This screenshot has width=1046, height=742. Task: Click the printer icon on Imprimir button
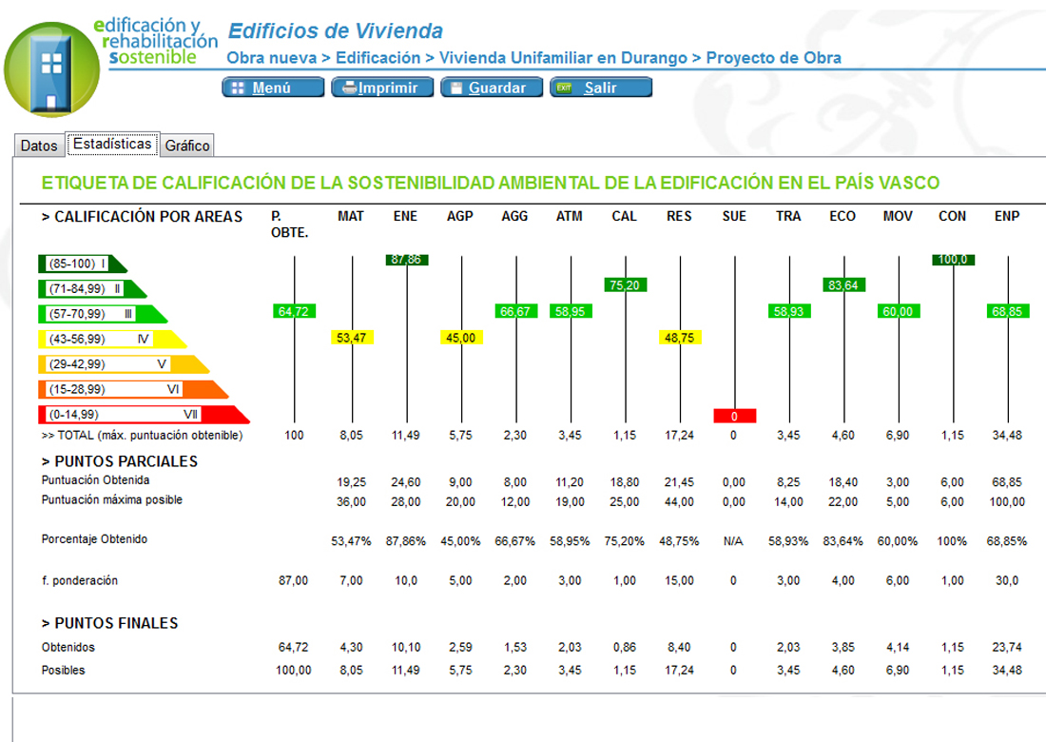click(350, 88)
